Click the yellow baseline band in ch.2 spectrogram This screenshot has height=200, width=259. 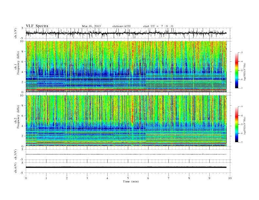(x=126, y=146)
